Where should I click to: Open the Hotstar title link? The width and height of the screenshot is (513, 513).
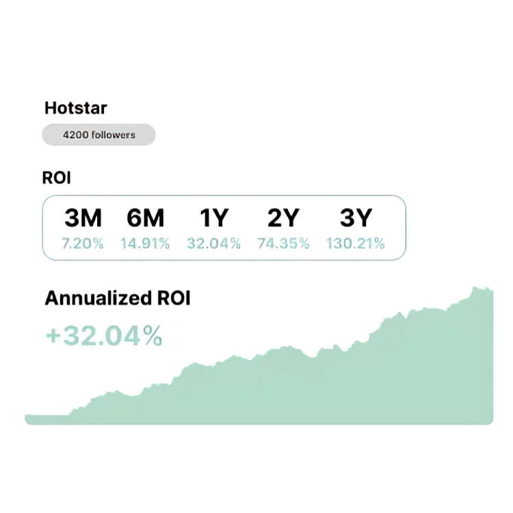tap(76, 107)
